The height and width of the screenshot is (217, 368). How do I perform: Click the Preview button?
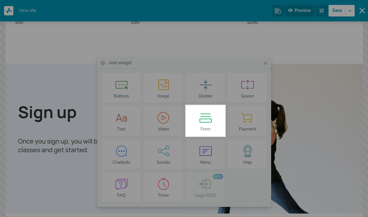pos(300,11)
